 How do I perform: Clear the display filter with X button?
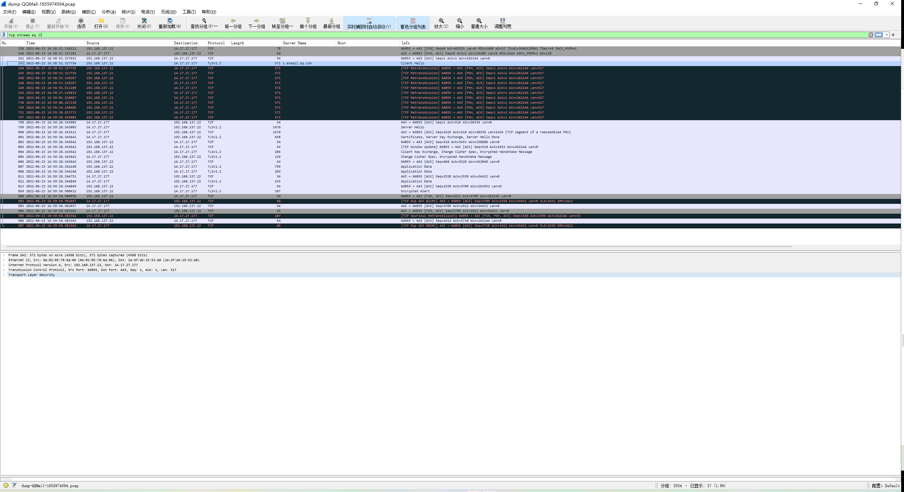point(871,35)
